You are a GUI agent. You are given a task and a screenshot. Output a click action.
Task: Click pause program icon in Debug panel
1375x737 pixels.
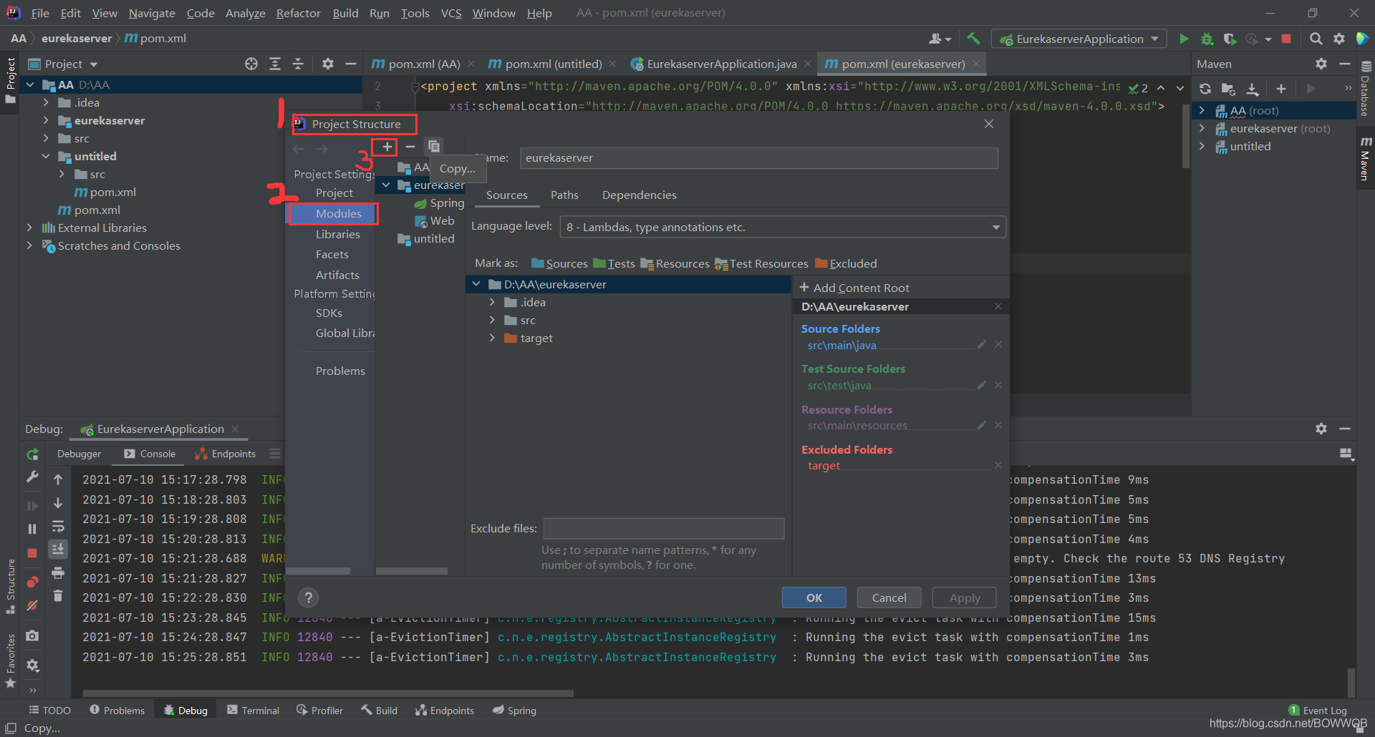click(32, 529)
